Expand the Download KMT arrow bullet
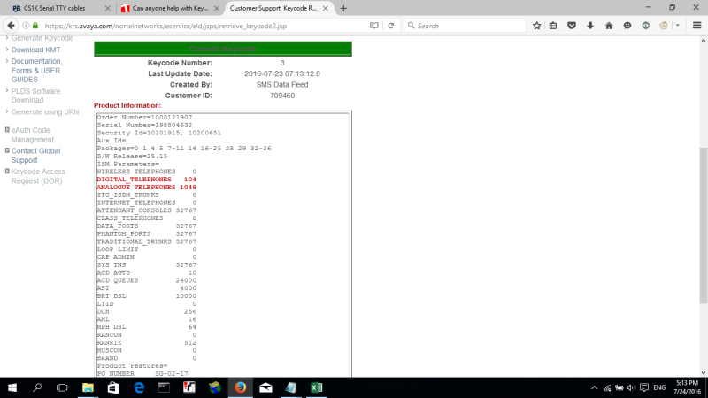 click(x=7, y=50)
